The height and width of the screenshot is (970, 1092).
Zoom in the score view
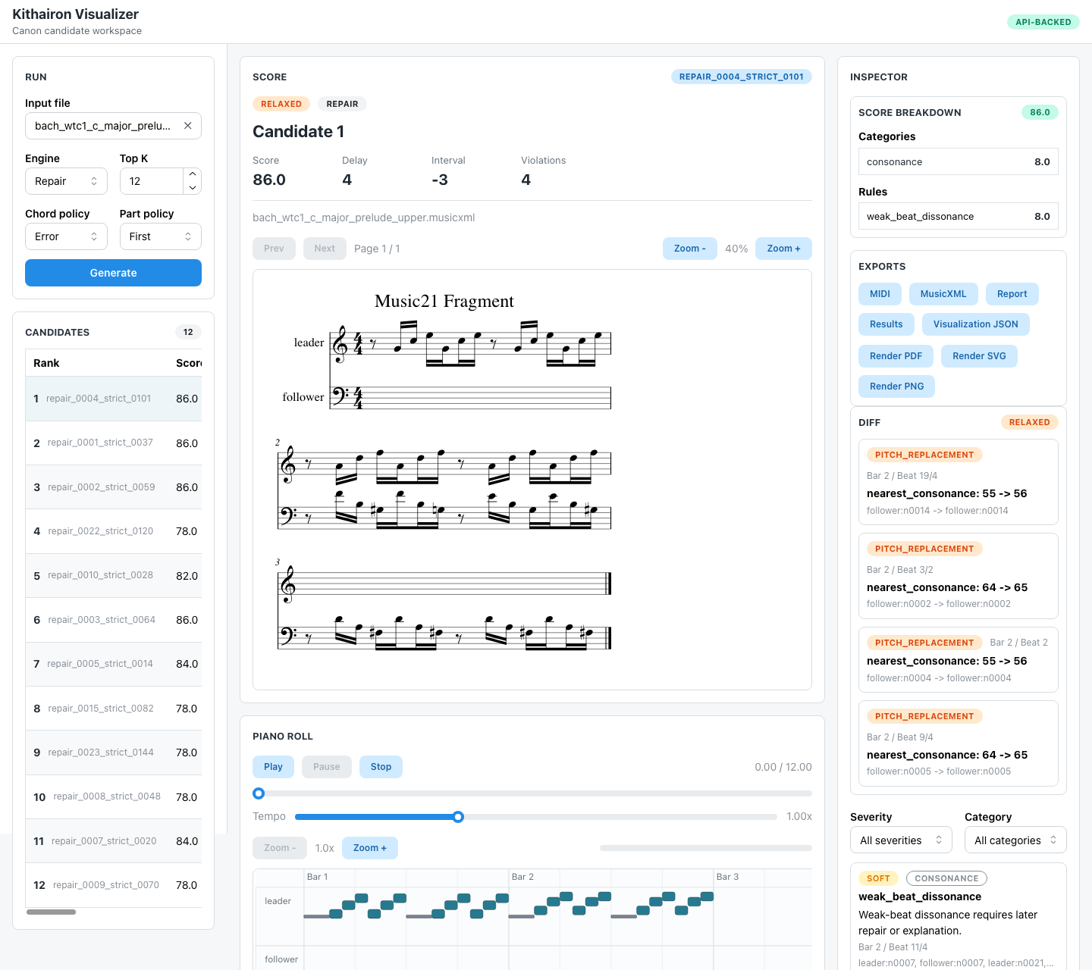pos(783,249)
